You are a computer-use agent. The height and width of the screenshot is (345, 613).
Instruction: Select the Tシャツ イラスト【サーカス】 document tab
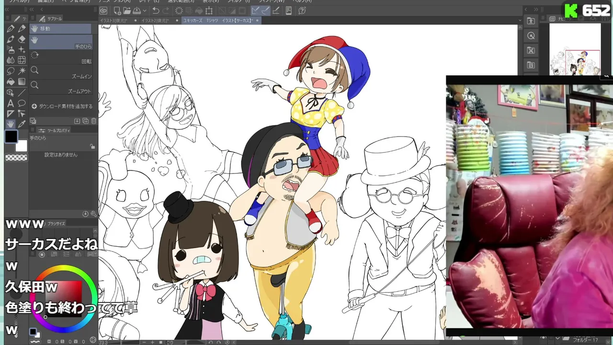click(221, 21)
